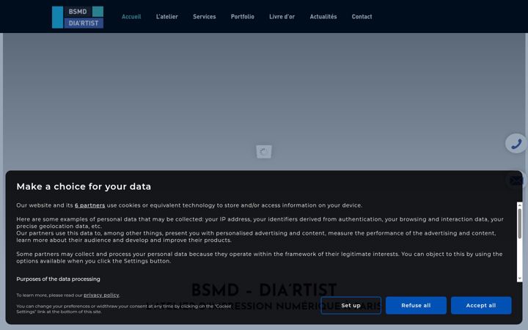Click the scrollbar down arrow
The image size is (528, 330).
click(x=520, y=279)
